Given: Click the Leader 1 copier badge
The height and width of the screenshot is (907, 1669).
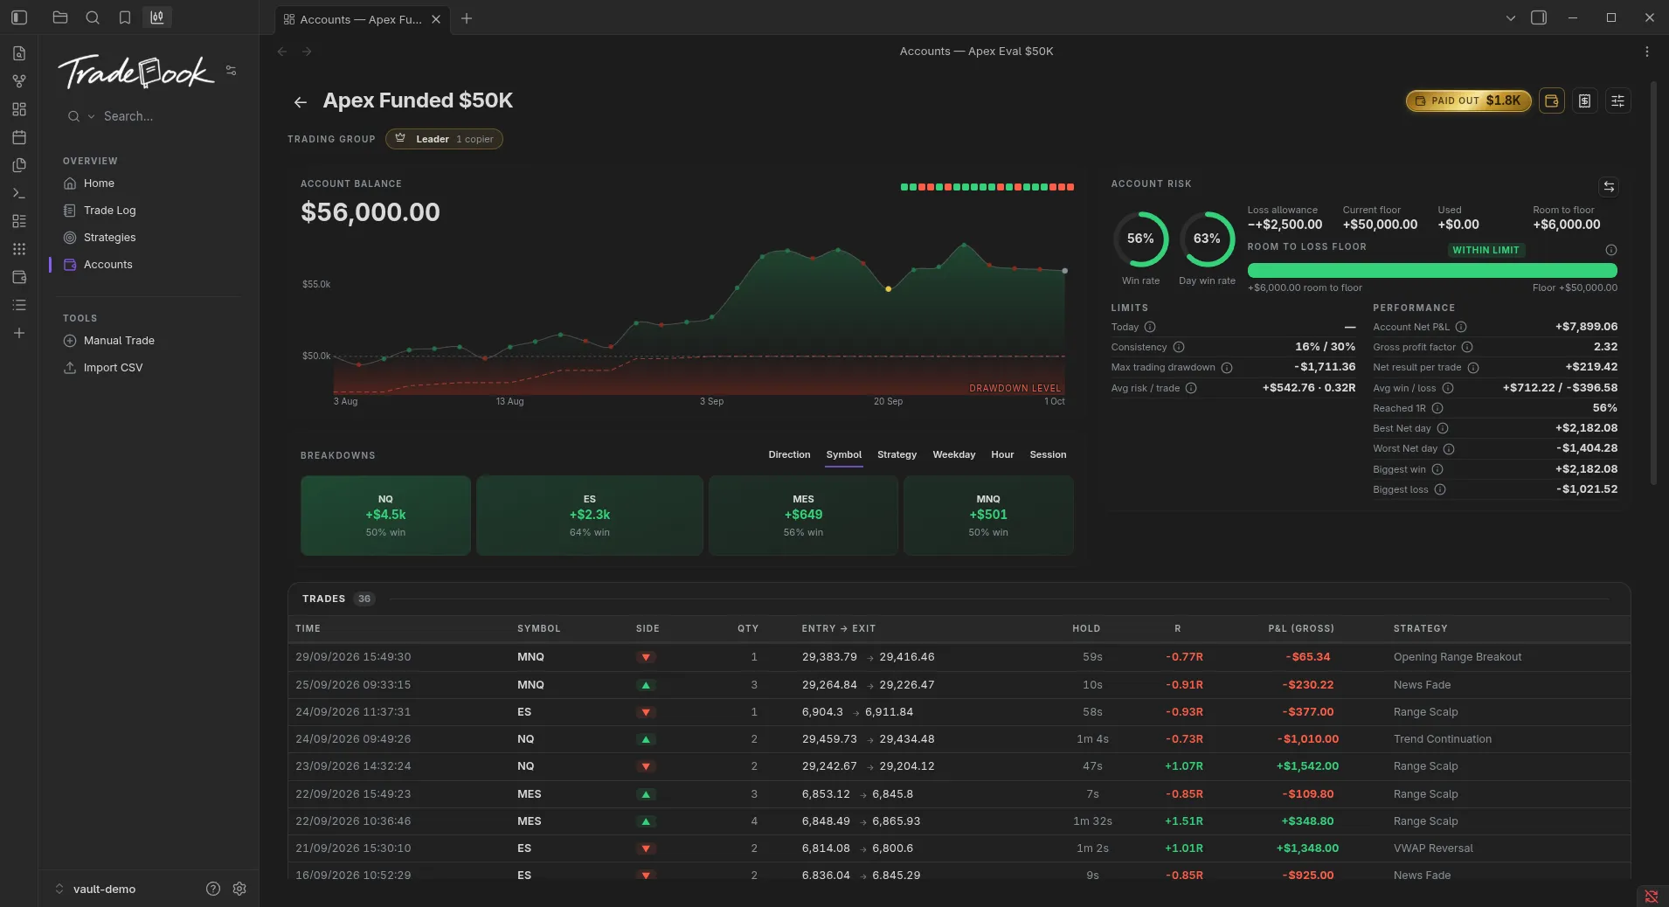Looking at the screenshot, I should coord(444,139).
